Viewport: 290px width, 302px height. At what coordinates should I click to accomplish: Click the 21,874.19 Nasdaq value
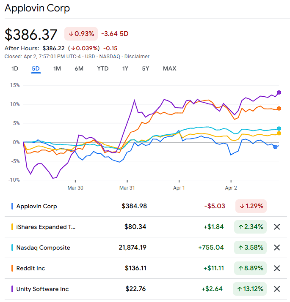pyautogui.click(x=133, y=247)
